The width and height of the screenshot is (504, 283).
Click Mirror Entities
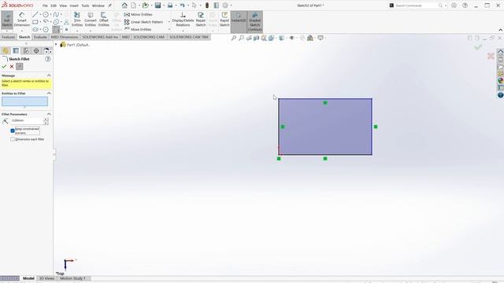(139, 14)
